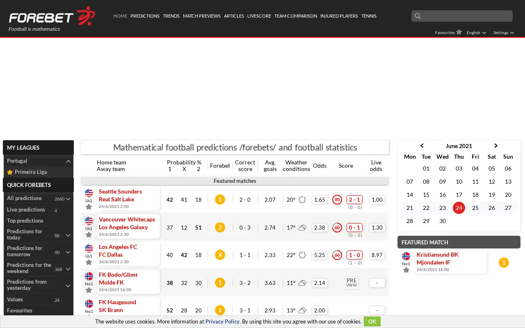Click the search magnifier icon
Screen dimensions: 525x328
point(418,16)
